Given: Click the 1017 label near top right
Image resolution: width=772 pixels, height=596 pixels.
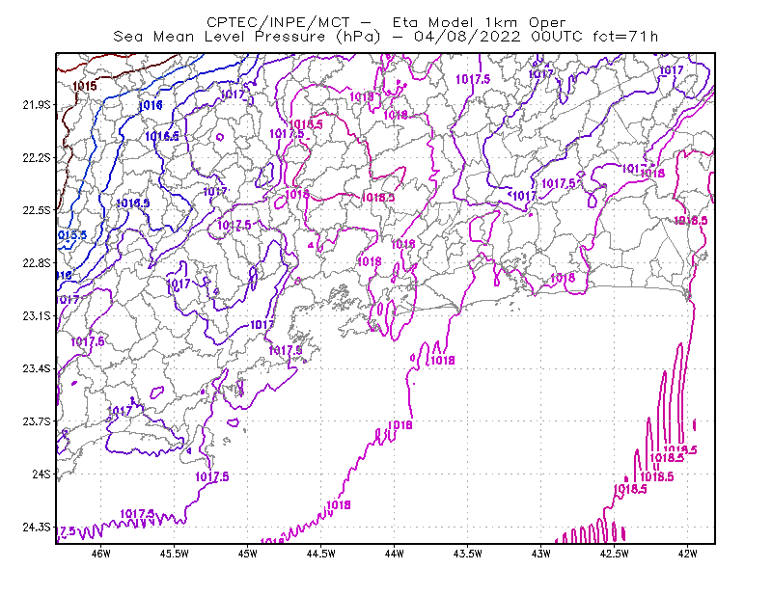Looking at the screenshot, I should [x=672, y=70].
